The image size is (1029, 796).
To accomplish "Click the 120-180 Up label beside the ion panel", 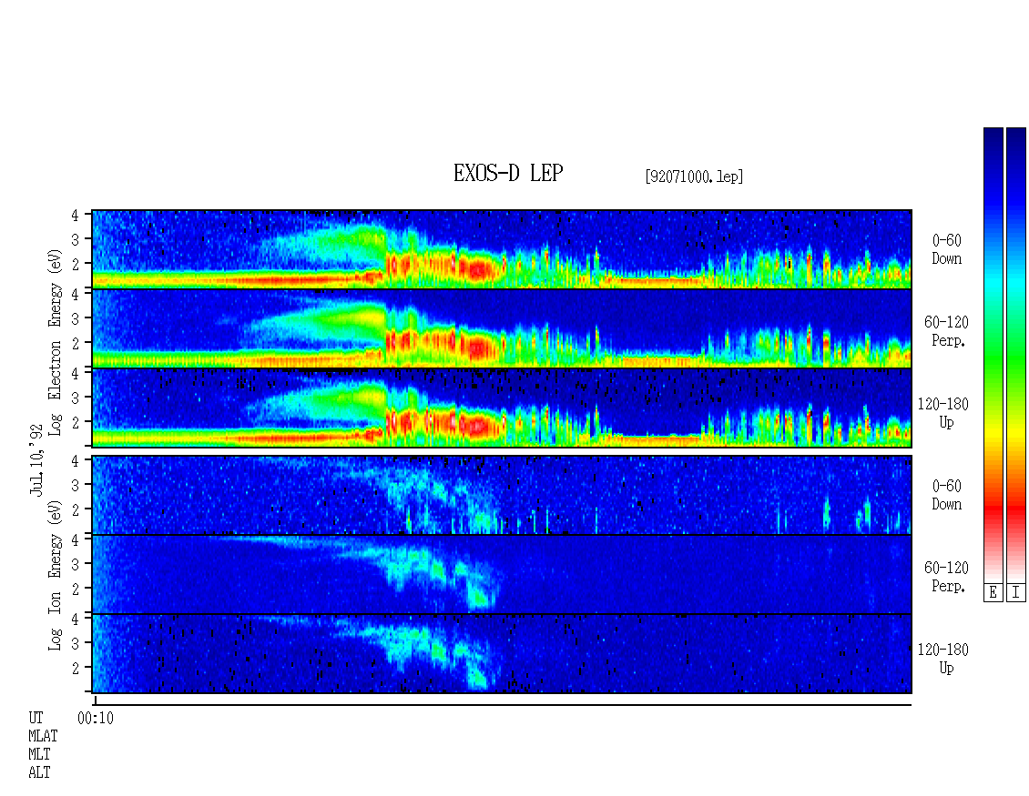I will pyautogui.click(x=943, y=659).
